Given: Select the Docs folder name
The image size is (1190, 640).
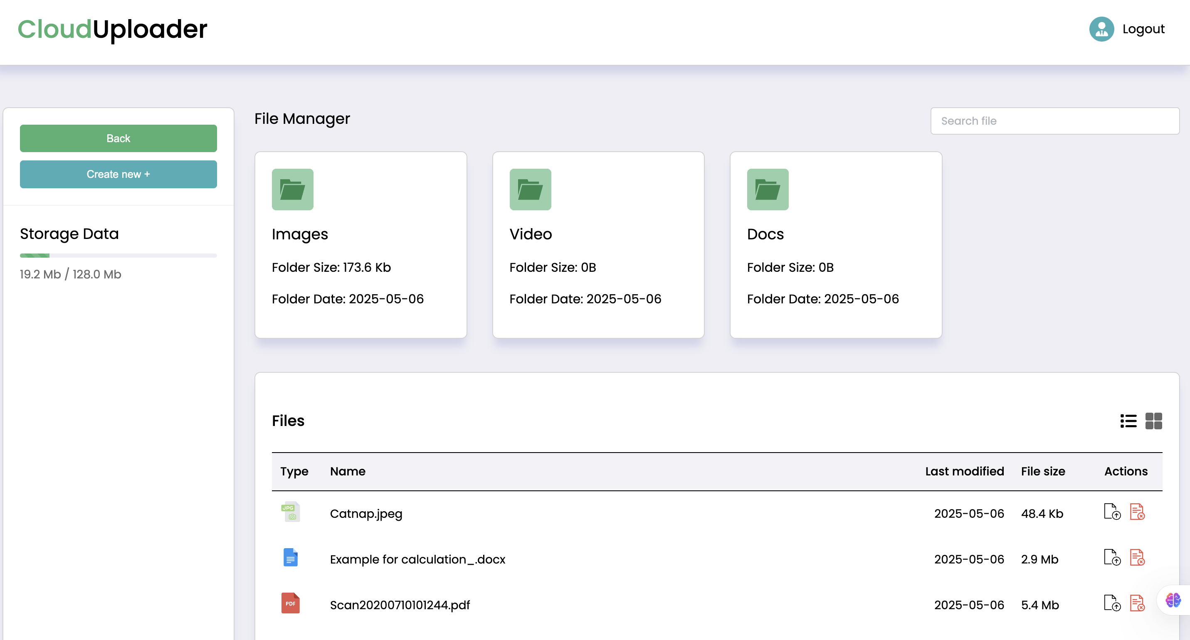Looking at the screenshot, I should pos(765,234).
